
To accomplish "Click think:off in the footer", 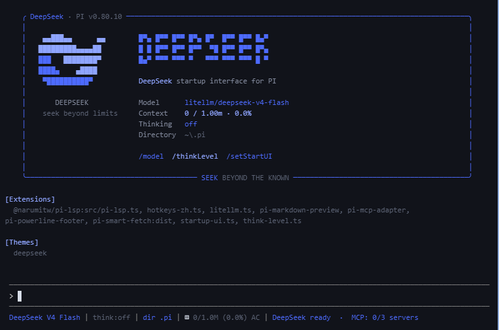I will click(111, 317).
